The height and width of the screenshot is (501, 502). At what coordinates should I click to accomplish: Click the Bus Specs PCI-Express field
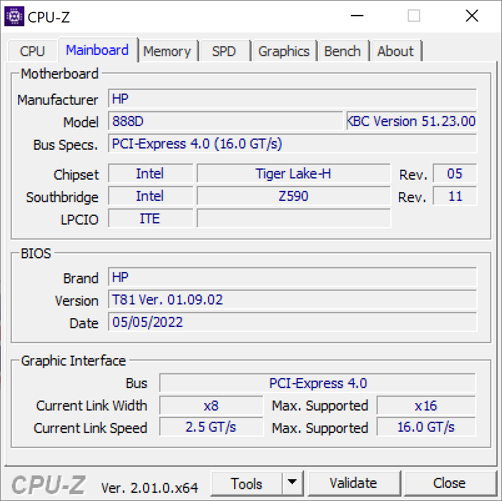click(292, 143)
